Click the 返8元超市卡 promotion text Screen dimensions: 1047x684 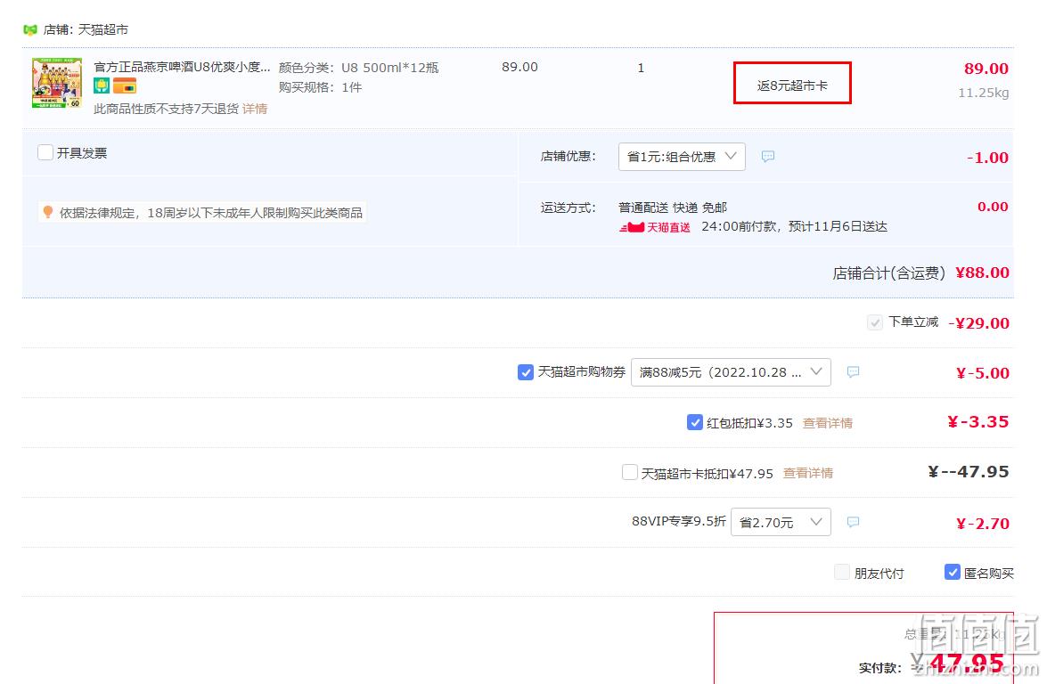(792, 85)
